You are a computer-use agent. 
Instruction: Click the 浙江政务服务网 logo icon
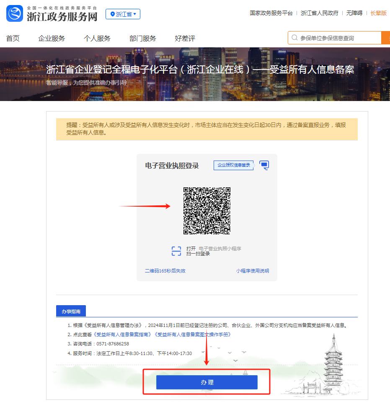click(x=15, y=14)
